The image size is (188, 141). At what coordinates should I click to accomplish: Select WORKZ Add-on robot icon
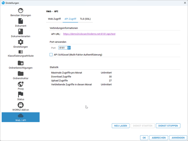coord(20,105)
